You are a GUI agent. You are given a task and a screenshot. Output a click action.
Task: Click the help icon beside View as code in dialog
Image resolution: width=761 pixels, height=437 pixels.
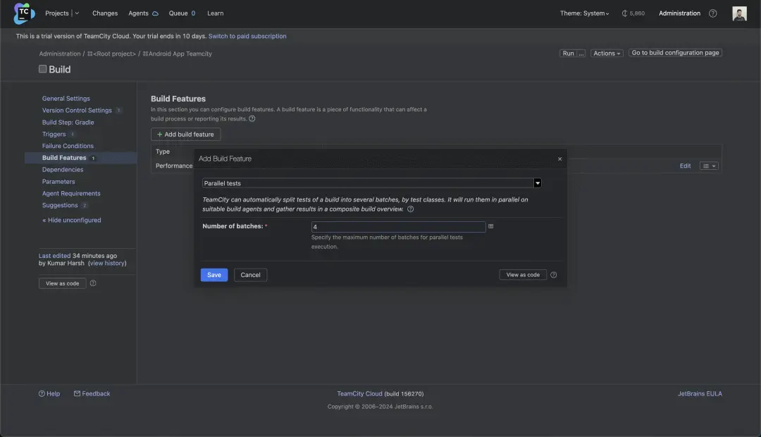click(x=554, y=275)
